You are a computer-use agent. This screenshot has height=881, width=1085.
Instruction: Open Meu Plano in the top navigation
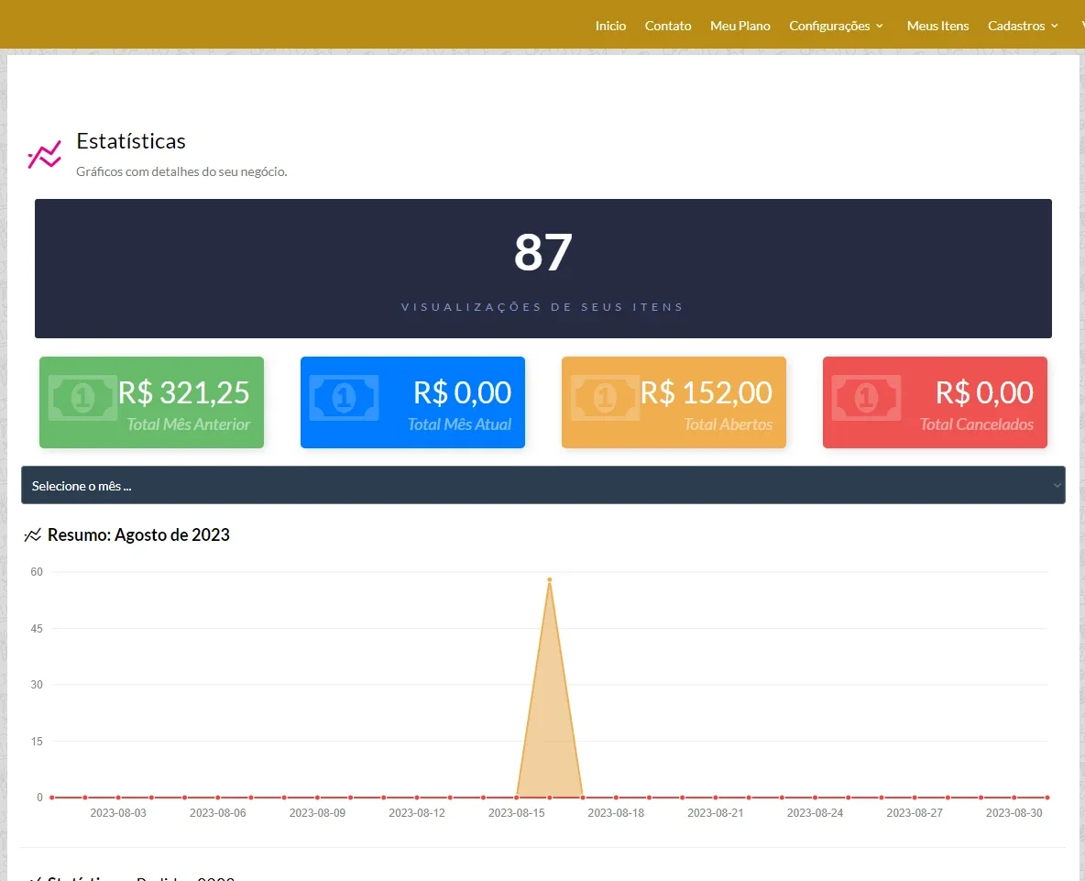point(740,26)
